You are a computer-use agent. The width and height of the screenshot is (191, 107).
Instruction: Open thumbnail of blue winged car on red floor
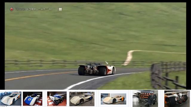point(57,99)
